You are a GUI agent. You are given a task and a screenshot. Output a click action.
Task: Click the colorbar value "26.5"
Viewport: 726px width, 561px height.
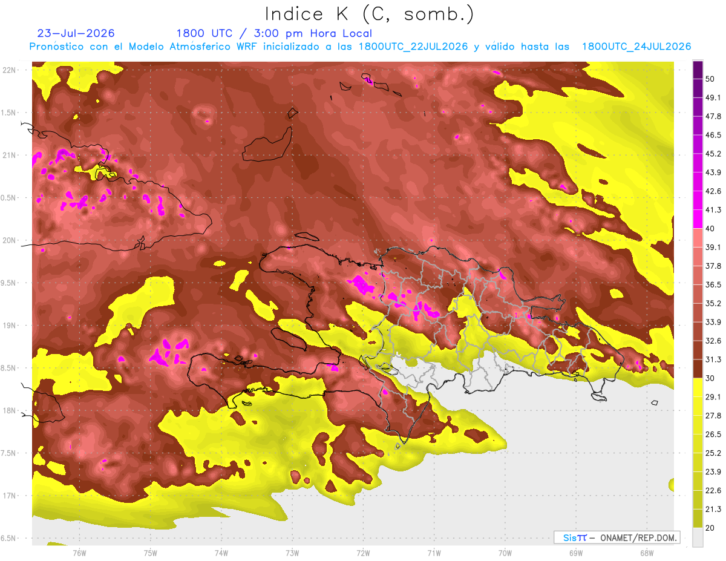pos(713,435)
